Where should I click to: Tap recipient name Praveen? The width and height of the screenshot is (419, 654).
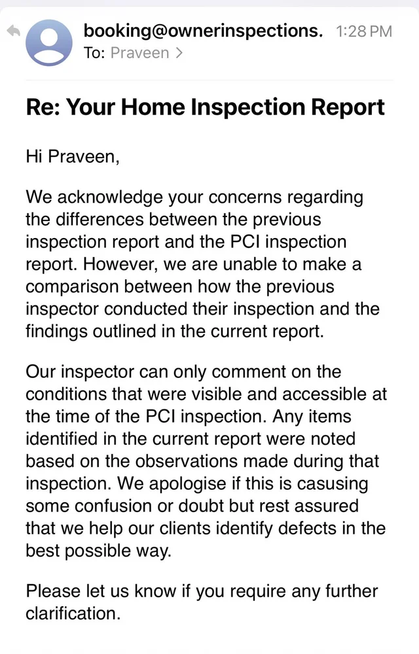pos(139,53)
